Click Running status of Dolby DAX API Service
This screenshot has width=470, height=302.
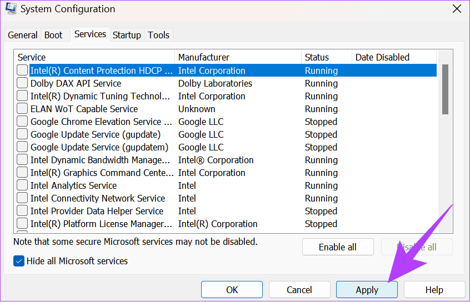[x=321, y=83]
